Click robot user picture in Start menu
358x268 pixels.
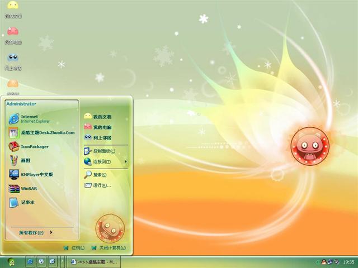110,228
